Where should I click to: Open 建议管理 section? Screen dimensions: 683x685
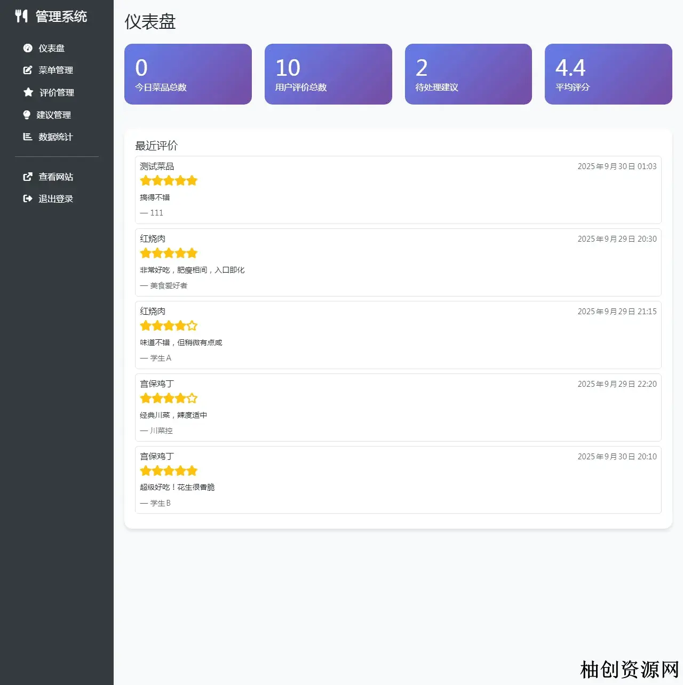53,115
